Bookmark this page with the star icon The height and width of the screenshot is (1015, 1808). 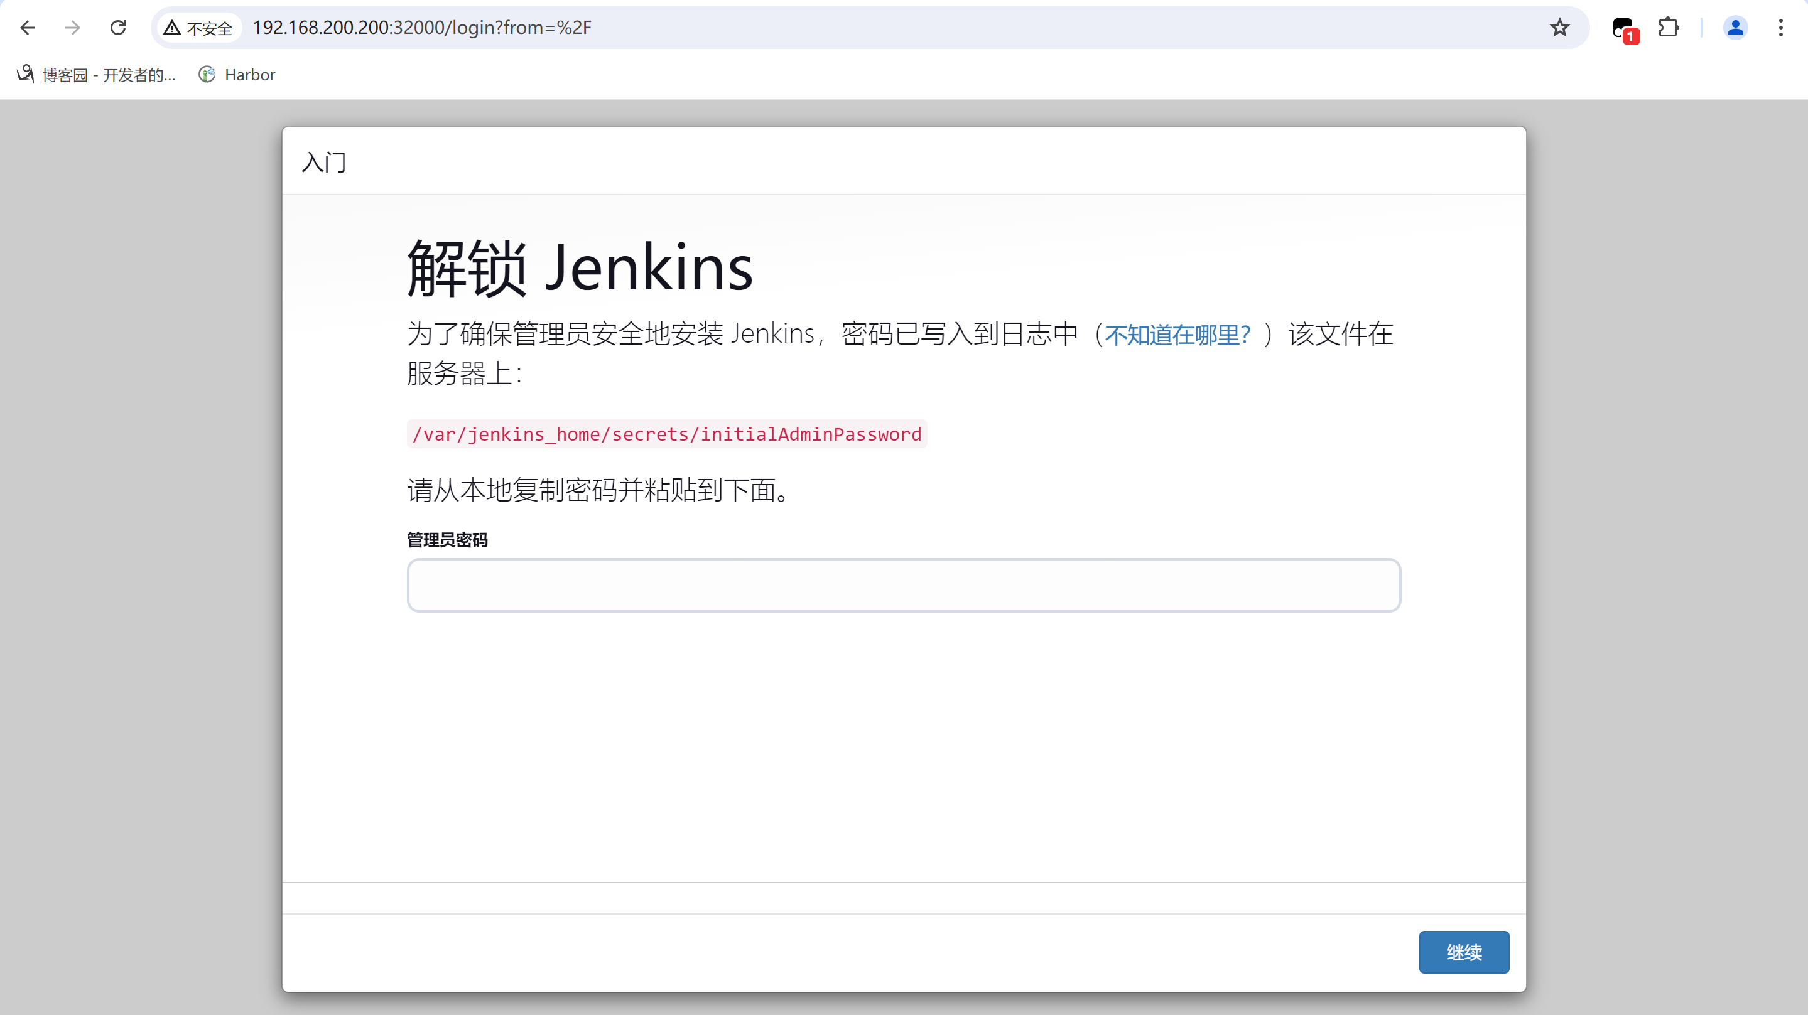pyautogui.click(x=1559, y=28)
